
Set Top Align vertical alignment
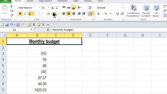coord(64,8)
